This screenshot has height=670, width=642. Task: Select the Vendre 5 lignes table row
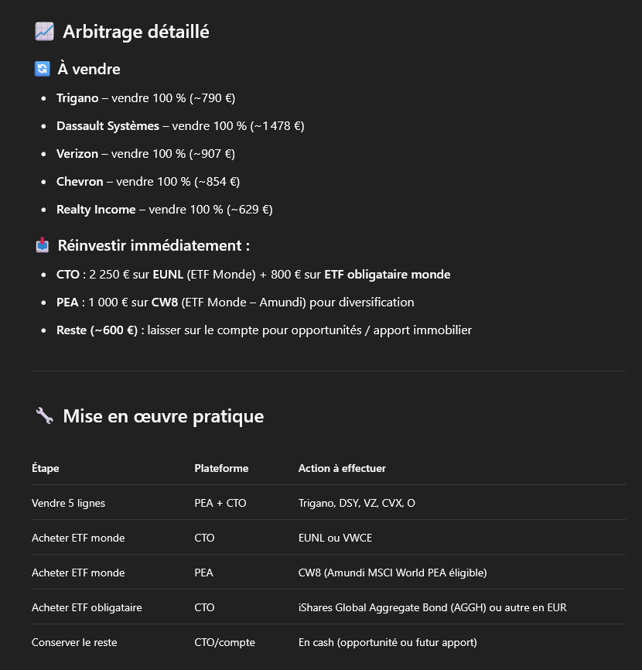coord(329,503)
